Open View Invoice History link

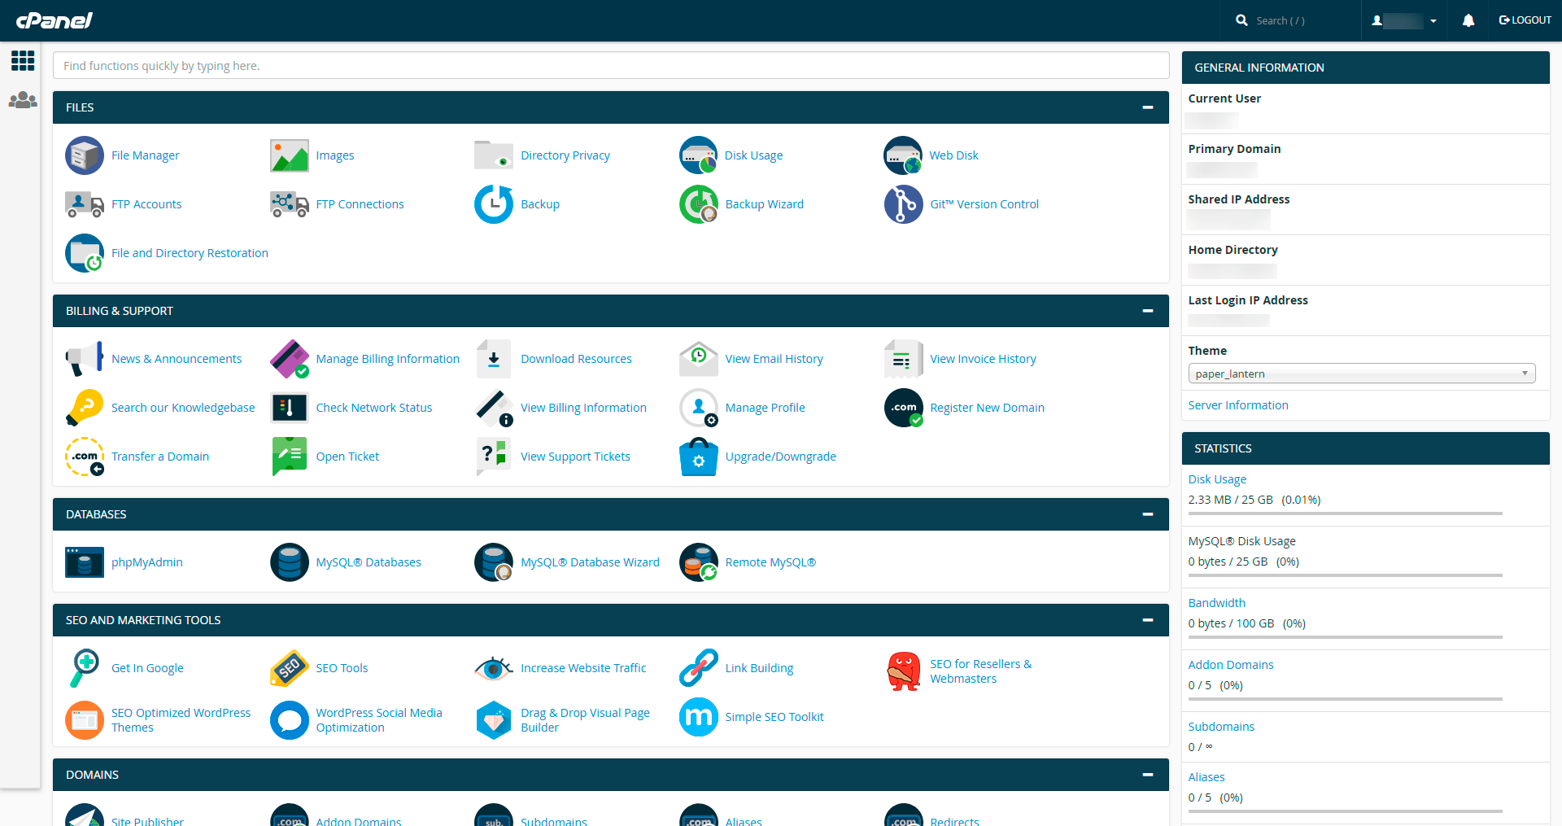(983, 359)
